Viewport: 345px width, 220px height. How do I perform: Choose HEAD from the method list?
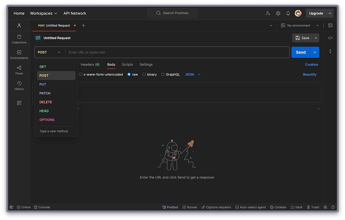pos(56,111)
